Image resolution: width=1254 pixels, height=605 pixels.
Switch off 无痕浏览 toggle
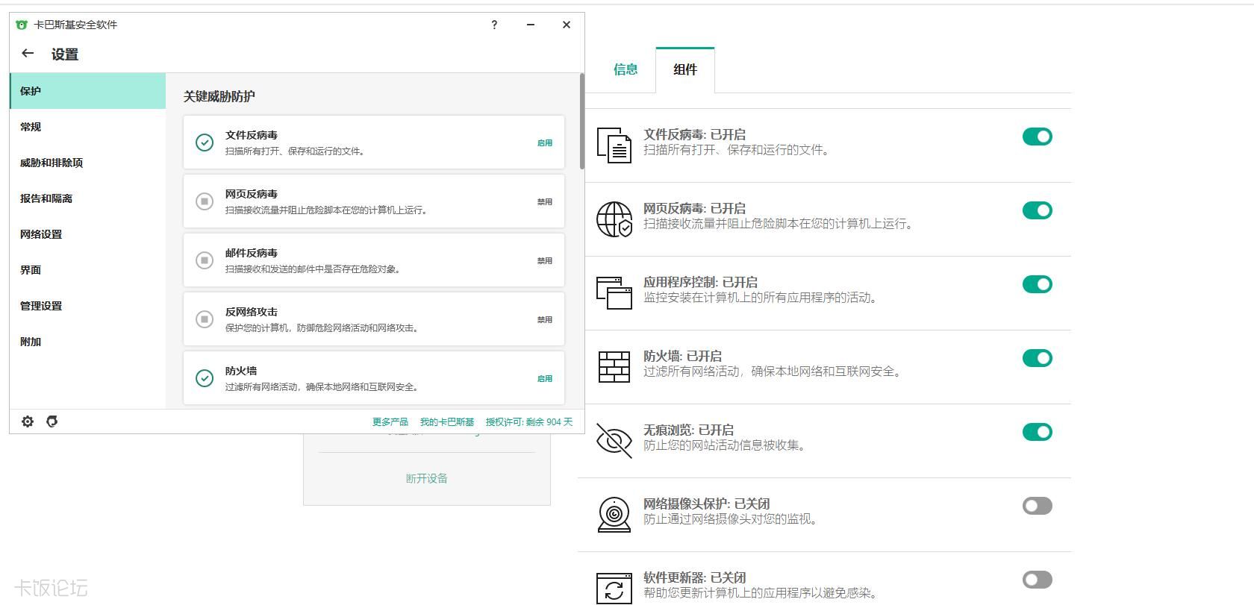(1038, 432)
